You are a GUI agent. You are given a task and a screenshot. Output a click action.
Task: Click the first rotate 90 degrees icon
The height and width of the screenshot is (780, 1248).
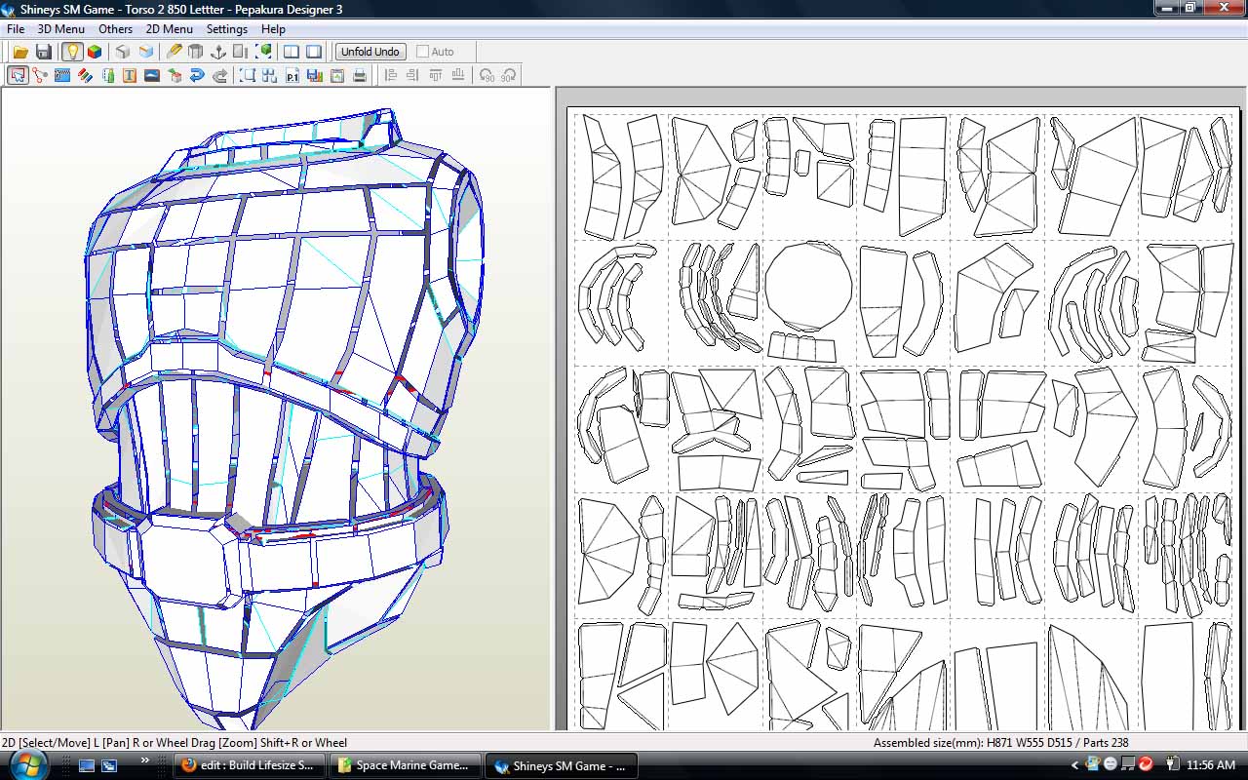click(x=487, y=75)
